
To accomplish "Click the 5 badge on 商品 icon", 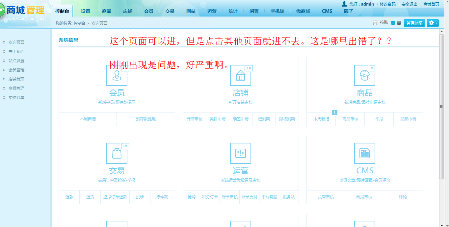I will coord(372,68).
